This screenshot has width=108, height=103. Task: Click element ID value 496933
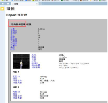tap(44, 77)
